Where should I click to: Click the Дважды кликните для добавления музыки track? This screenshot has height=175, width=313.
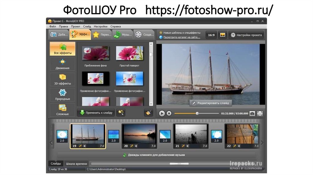tap(156, 155)
